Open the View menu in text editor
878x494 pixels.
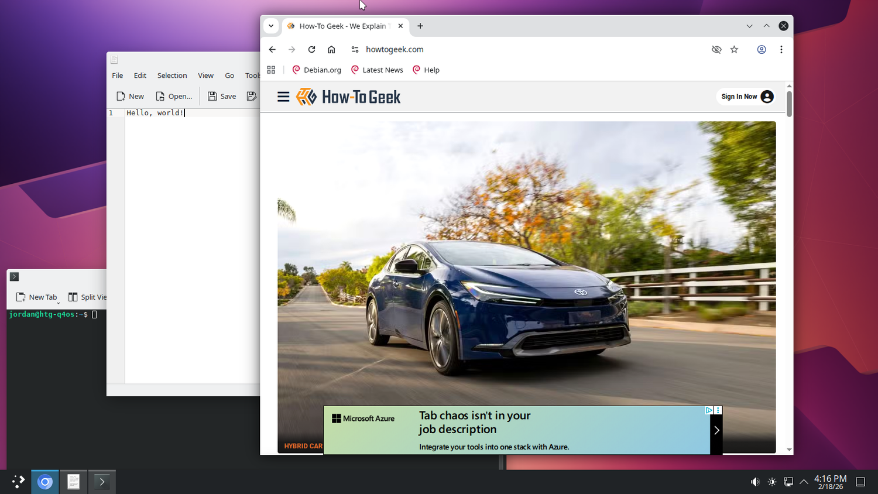205,76
